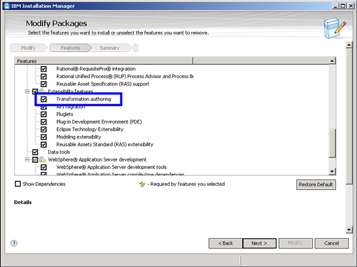357x267 pixels.
Task: Click the WebSphere Application Server development folder icon
Action: pyautogui.click(x=42, y=159)
